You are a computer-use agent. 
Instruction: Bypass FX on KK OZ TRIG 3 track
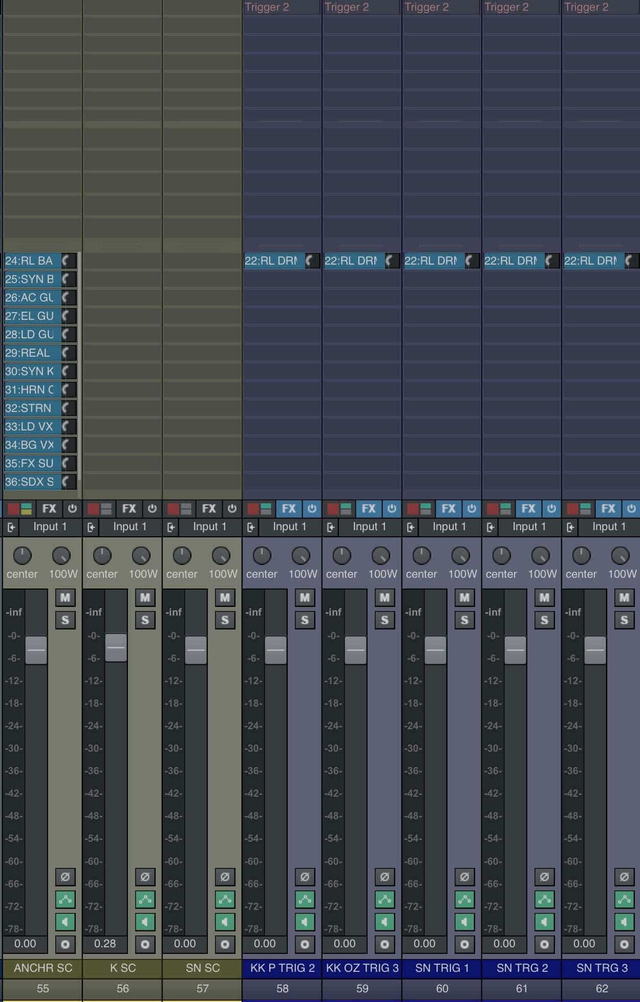[x=392, y=509]
